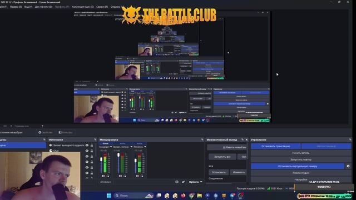Open the Правка menu
Screen dimensions: 356x200
coord(16,7)
